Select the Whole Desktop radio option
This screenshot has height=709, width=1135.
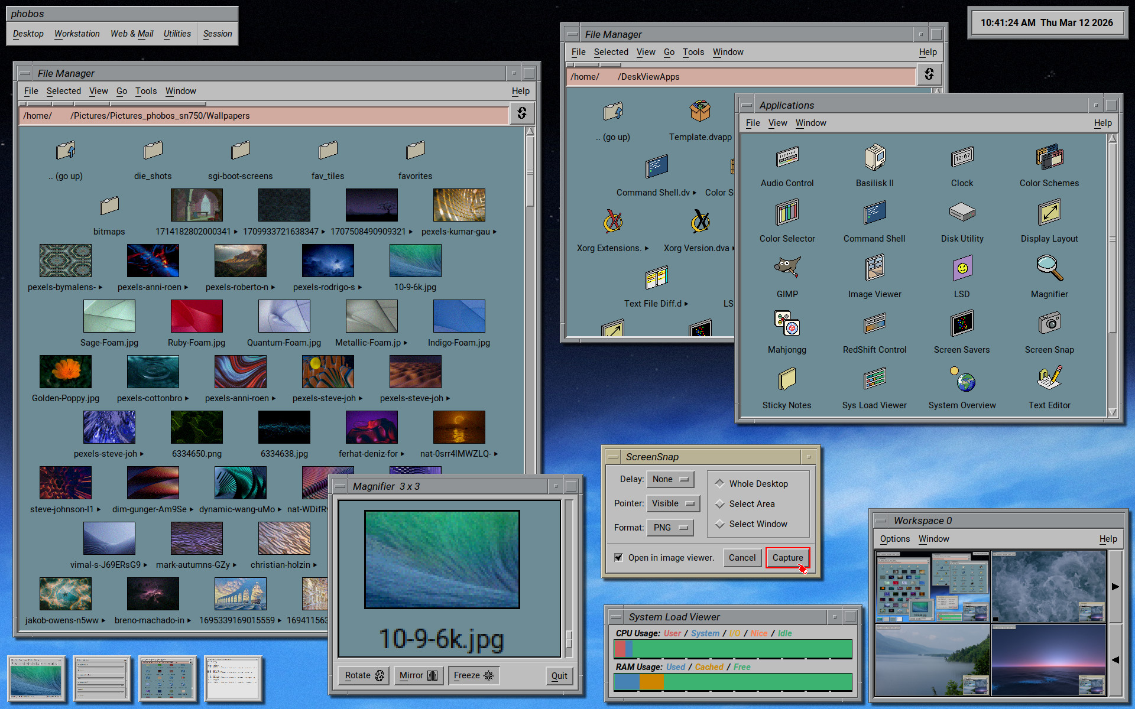[x=719, y=483]
